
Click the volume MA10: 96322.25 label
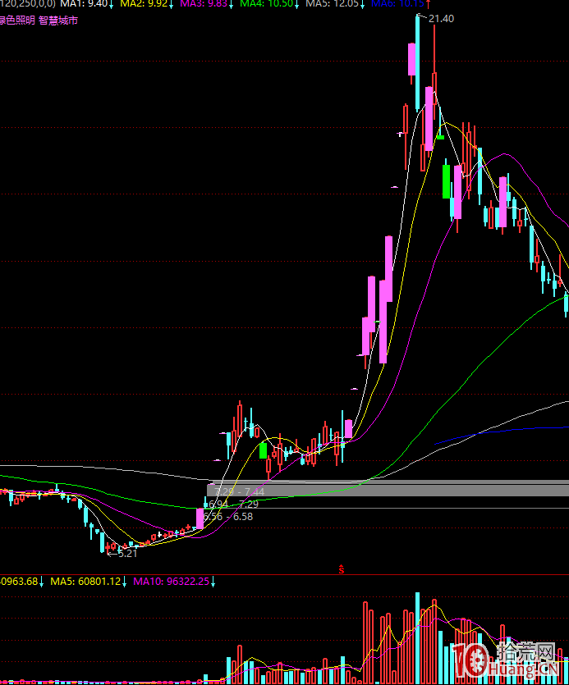point(171,582)
